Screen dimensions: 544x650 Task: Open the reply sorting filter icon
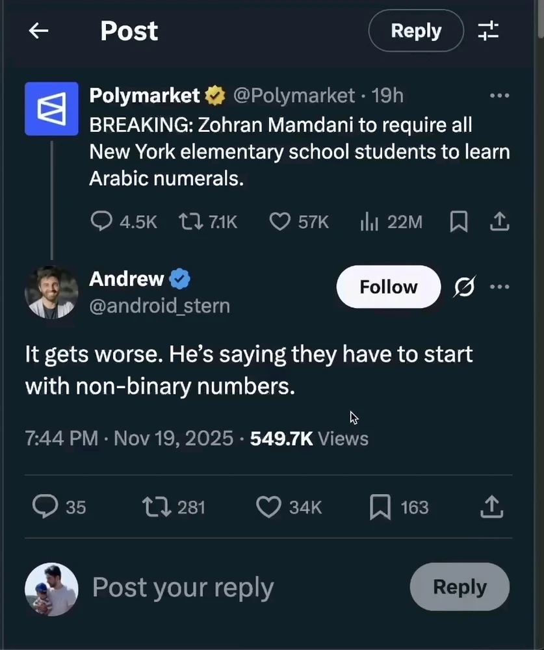point(488,31)
